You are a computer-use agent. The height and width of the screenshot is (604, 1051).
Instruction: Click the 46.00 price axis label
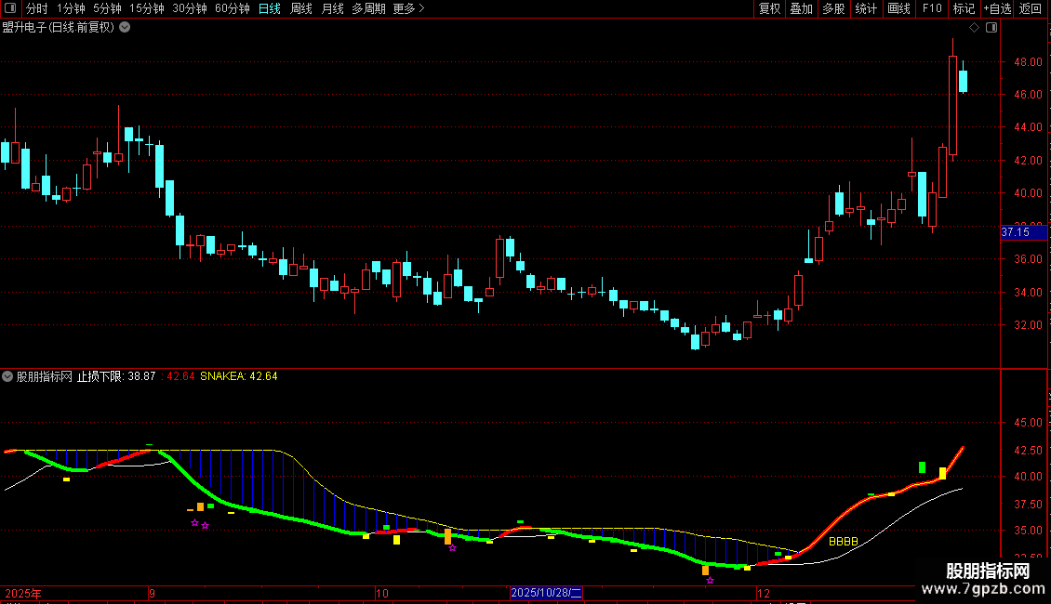click(1028, 95)
